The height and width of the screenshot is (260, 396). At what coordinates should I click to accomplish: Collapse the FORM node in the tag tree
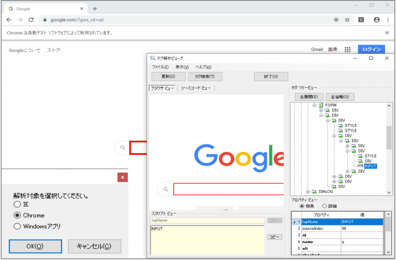point(314,105)
